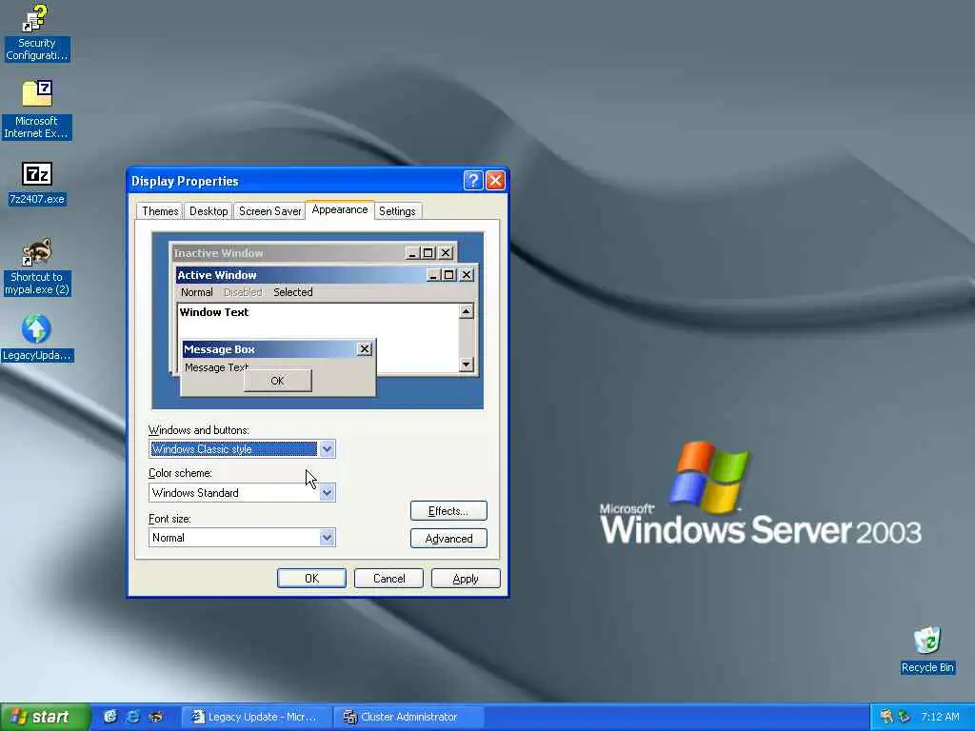
Task: Click the preview 'Normal' menu item
Action: pos(196,292)
